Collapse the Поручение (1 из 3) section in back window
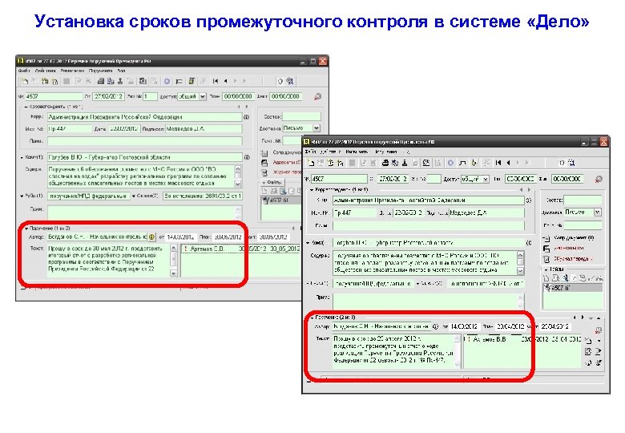This screenshot has width=625, height=433. (26, 229)
